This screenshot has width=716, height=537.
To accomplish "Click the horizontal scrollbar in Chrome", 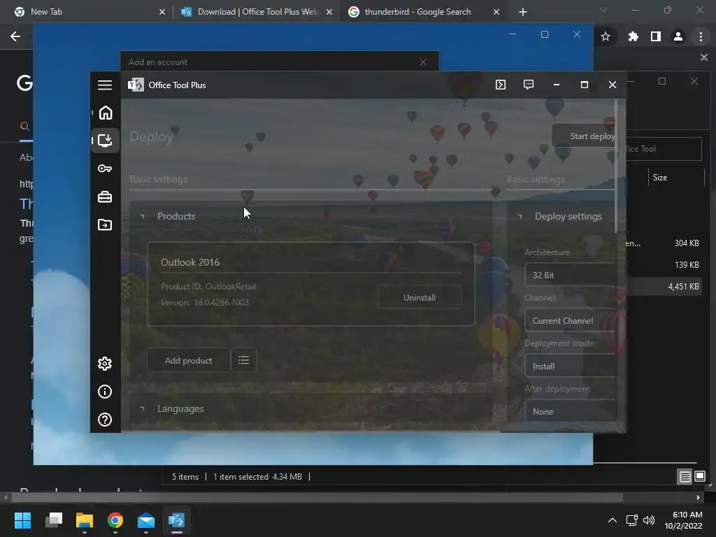I will 317,497.
